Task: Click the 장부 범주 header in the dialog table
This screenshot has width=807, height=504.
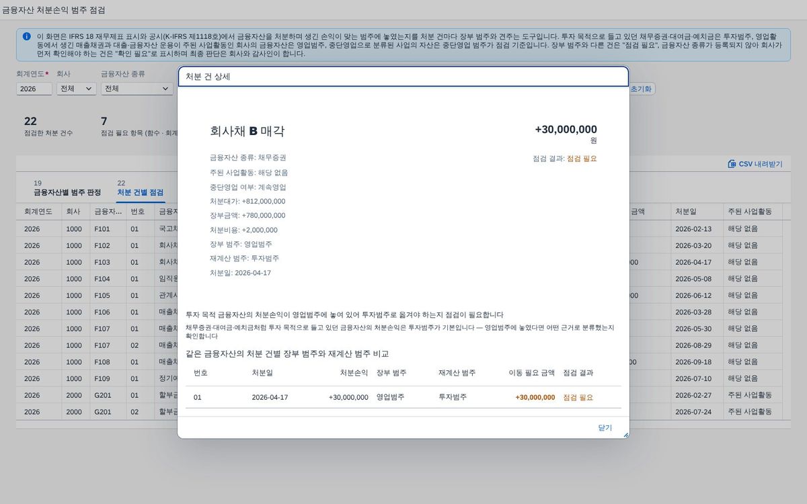Action: pyautogui.click(x=391, y=373)
